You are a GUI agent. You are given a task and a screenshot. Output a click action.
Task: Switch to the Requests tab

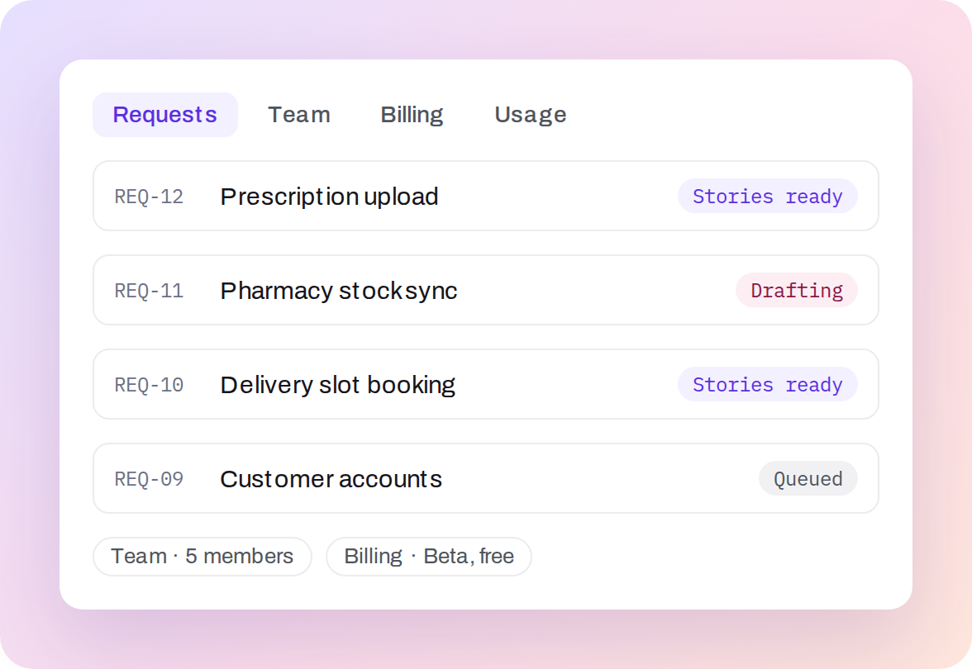165,115
